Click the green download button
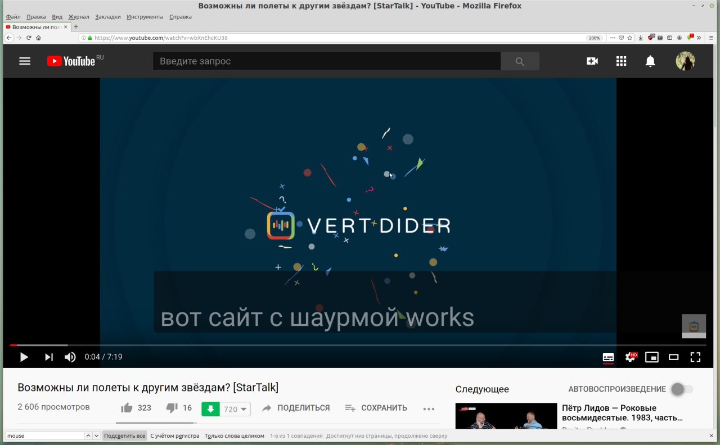 210,409
